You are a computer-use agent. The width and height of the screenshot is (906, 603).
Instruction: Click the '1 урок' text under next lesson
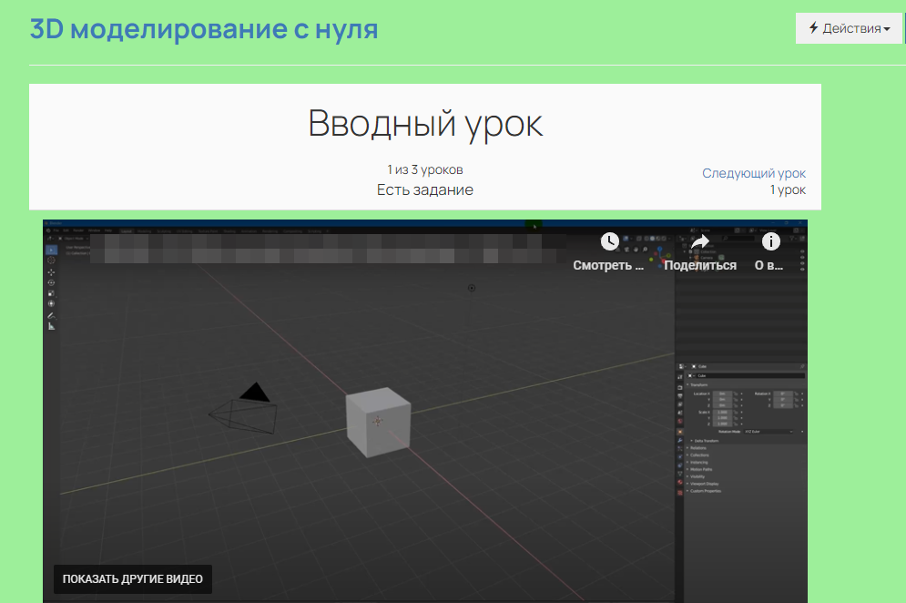788,189
